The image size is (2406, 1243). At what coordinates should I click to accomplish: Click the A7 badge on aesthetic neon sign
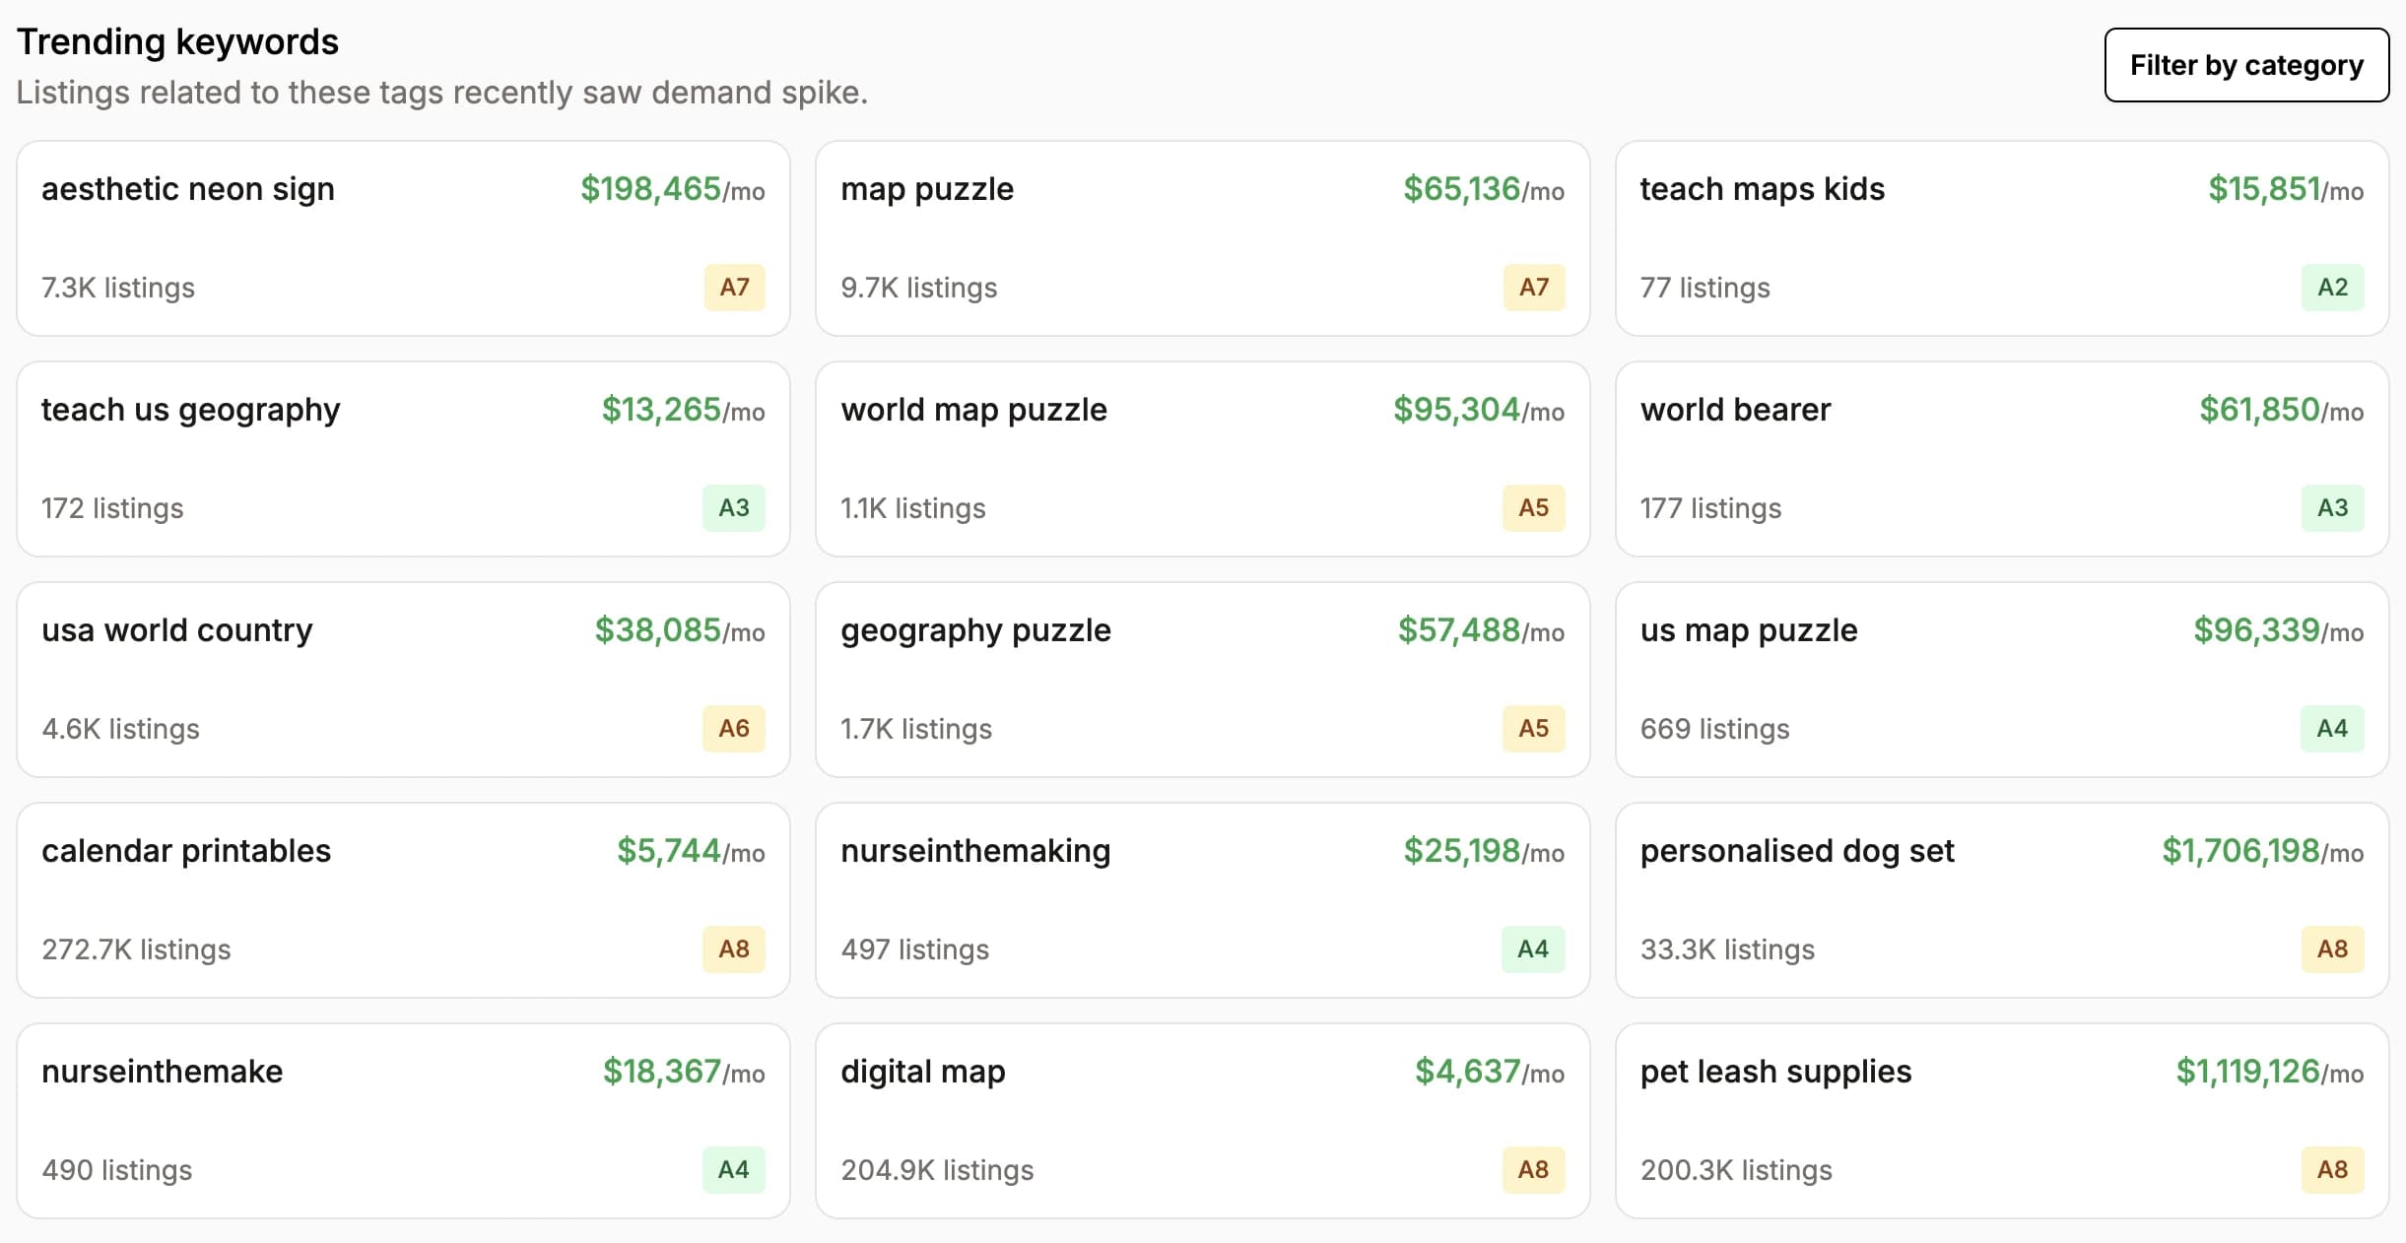point(734,288)
